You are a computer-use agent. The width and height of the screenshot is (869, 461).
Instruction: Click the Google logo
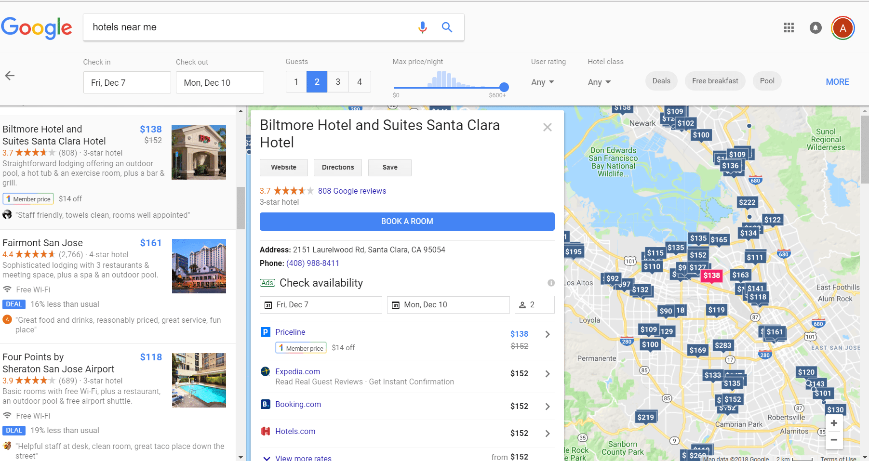37,28
